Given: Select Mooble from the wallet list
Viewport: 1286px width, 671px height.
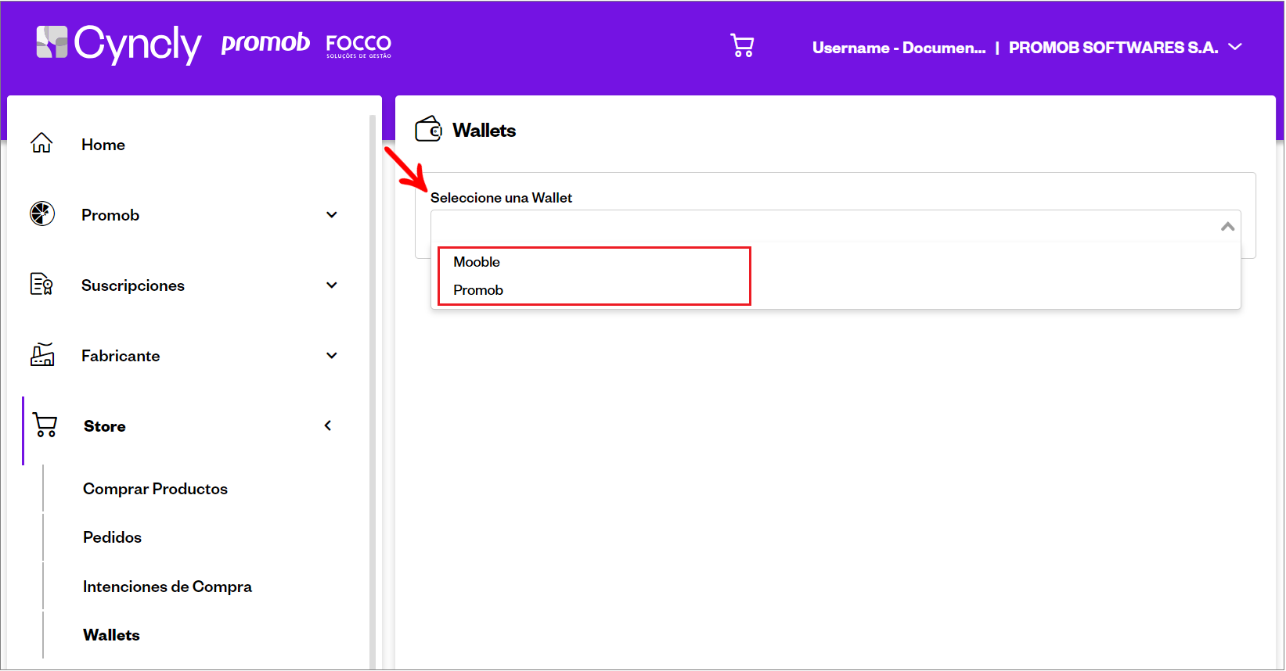Looking at the screenshot, I should [477, 262].
